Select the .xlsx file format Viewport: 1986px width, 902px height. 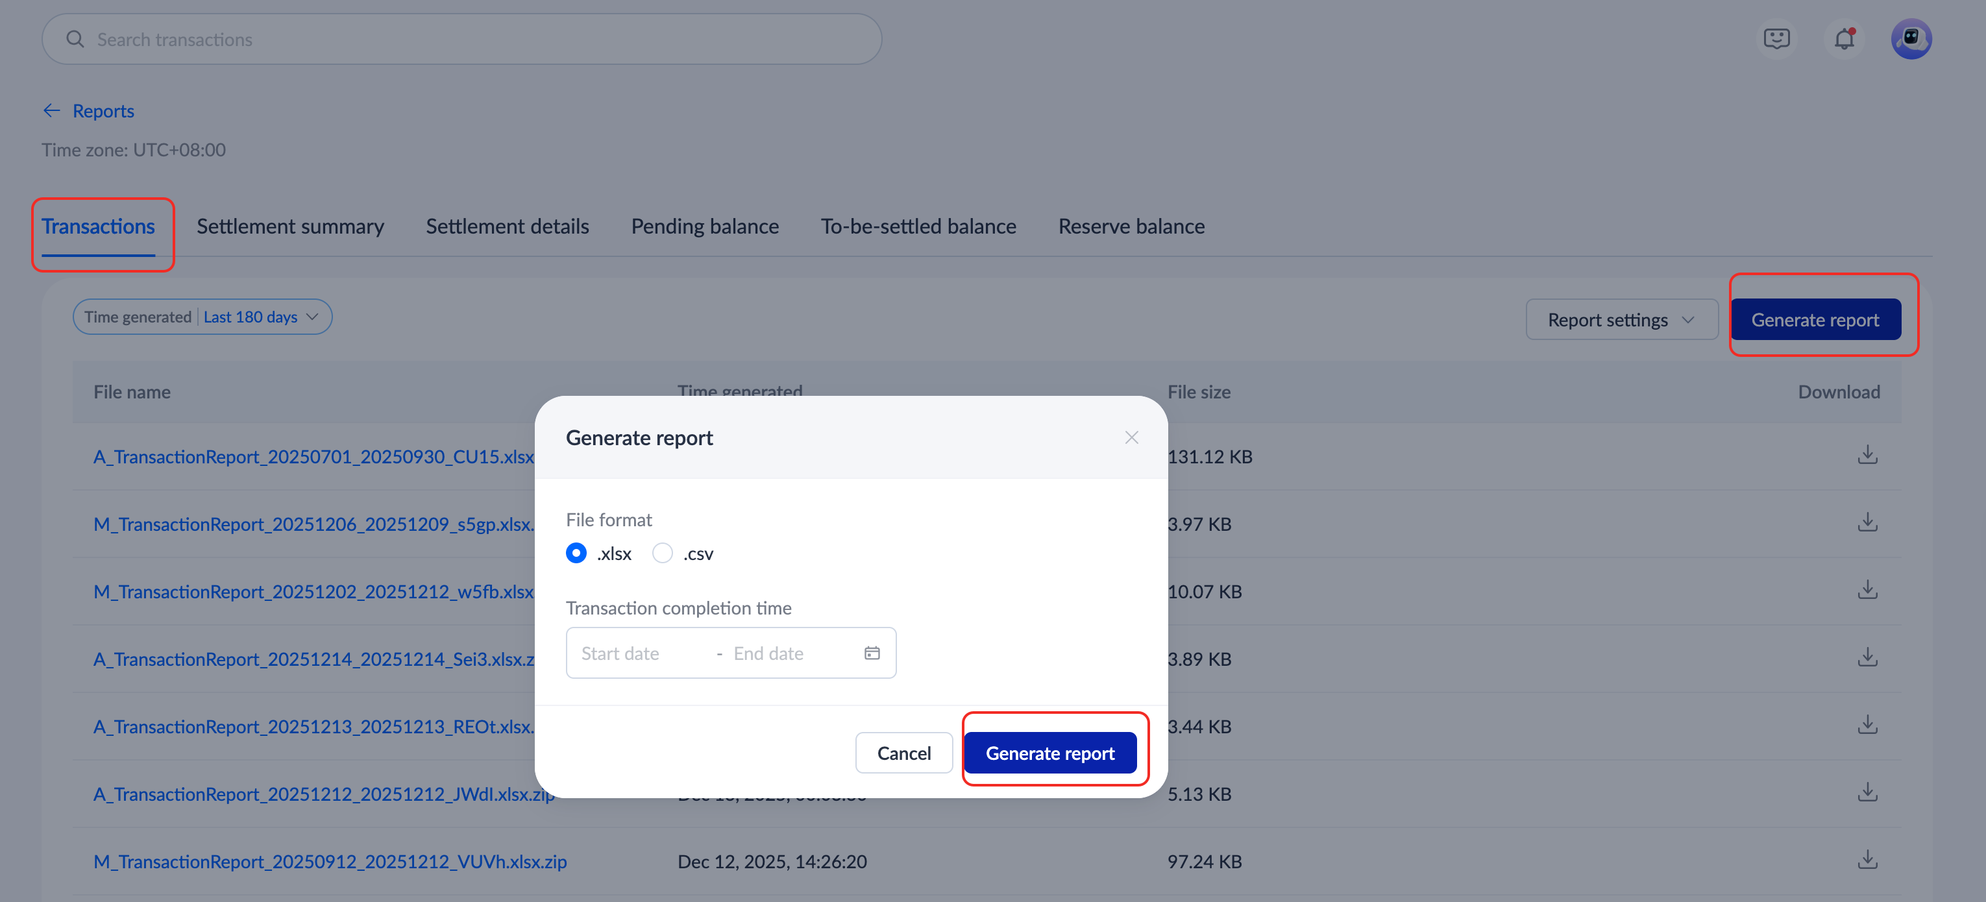(x=576, y=554)
